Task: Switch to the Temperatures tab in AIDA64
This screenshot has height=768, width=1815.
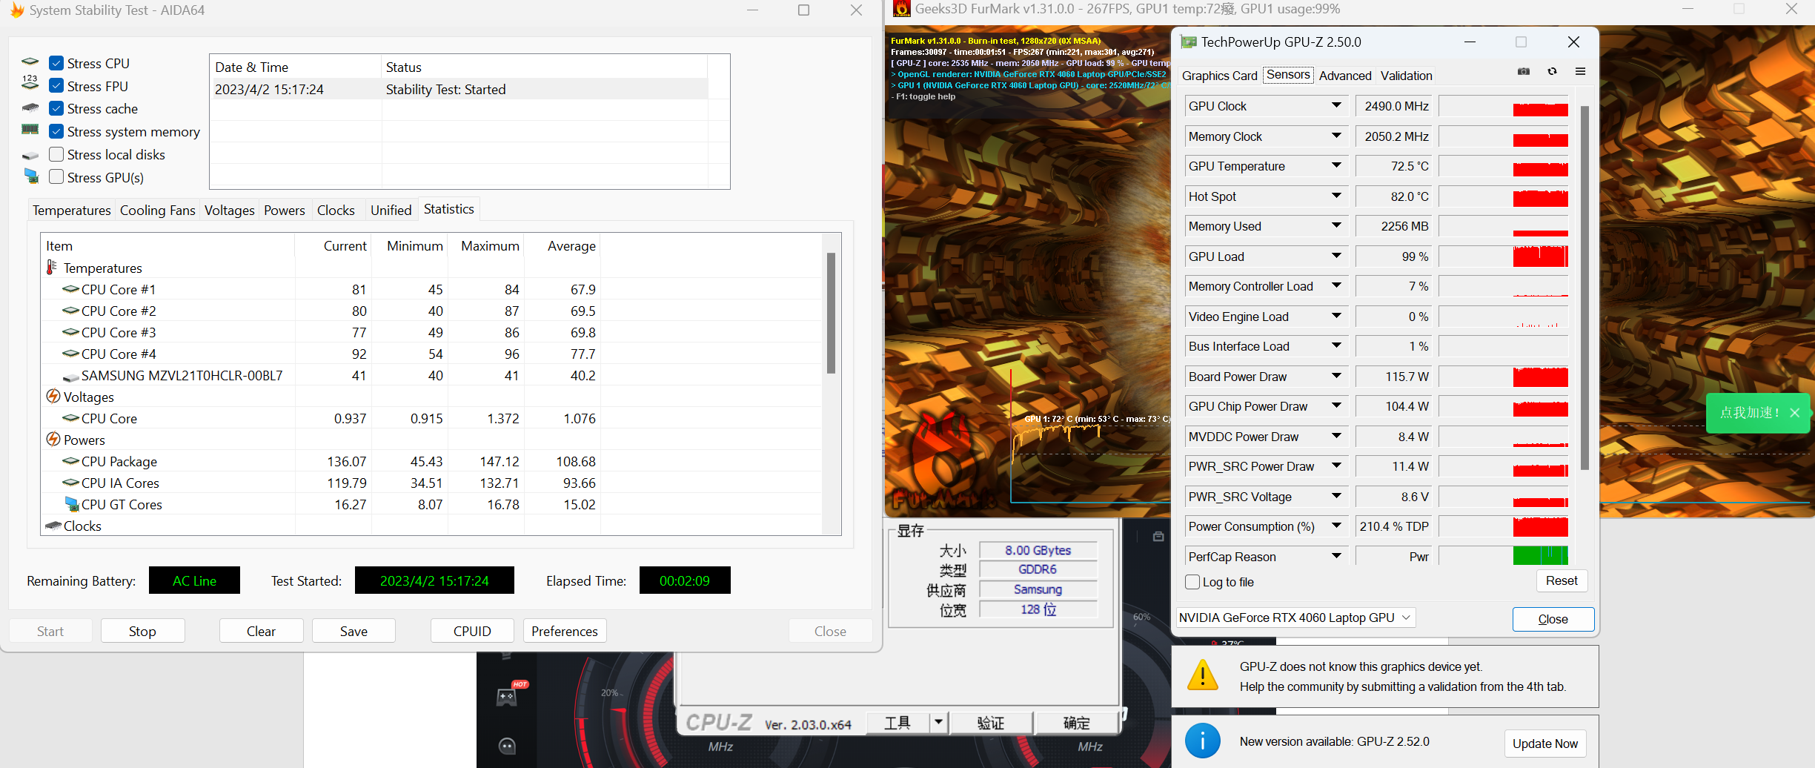Action: click(x=72, y=211)
